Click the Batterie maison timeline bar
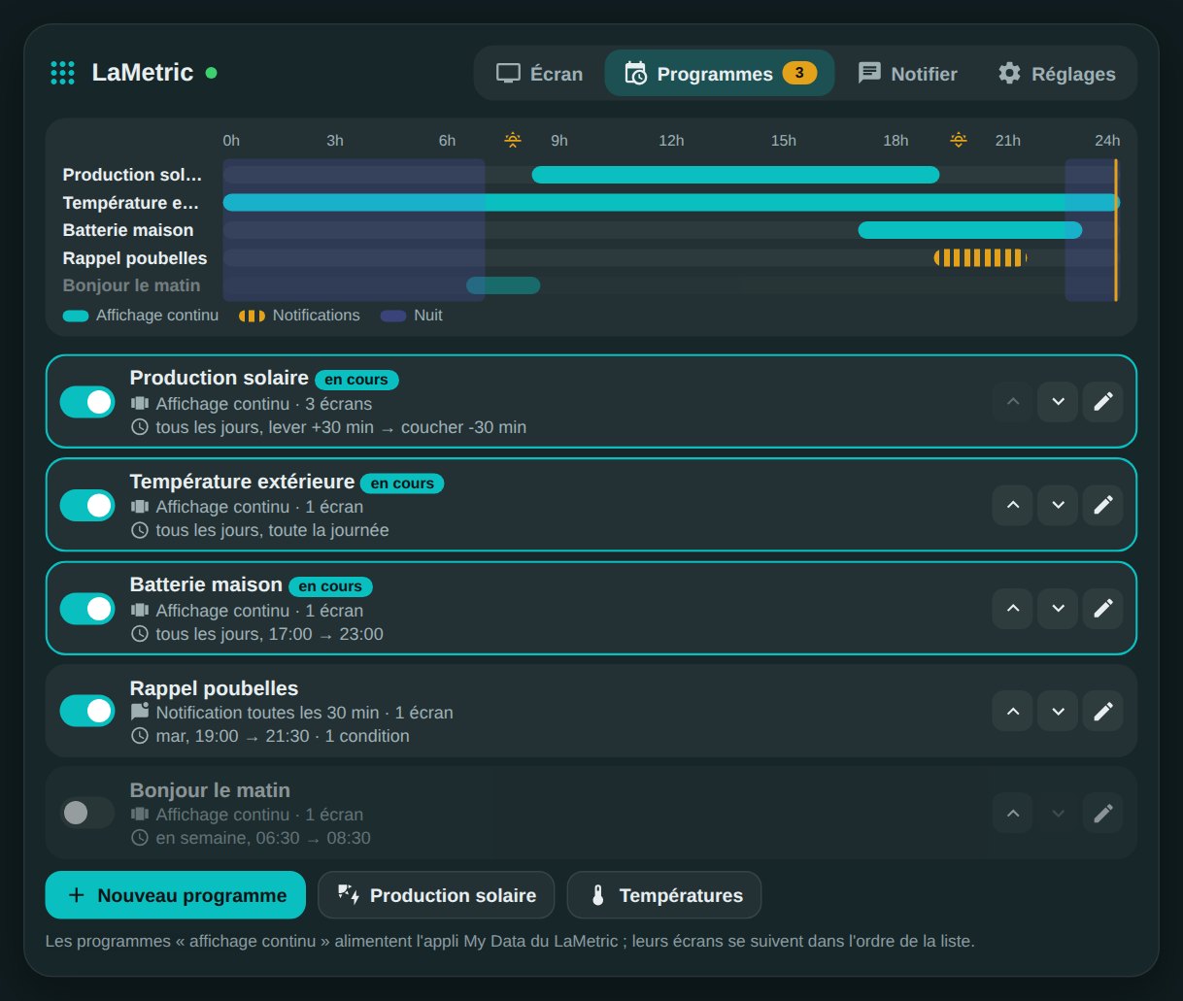This screenshot has height=1001, width=1183. coord(969,230)
